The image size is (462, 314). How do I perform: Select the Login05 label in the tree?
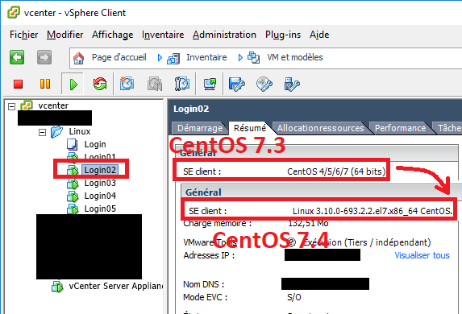(x=100, y=209)
